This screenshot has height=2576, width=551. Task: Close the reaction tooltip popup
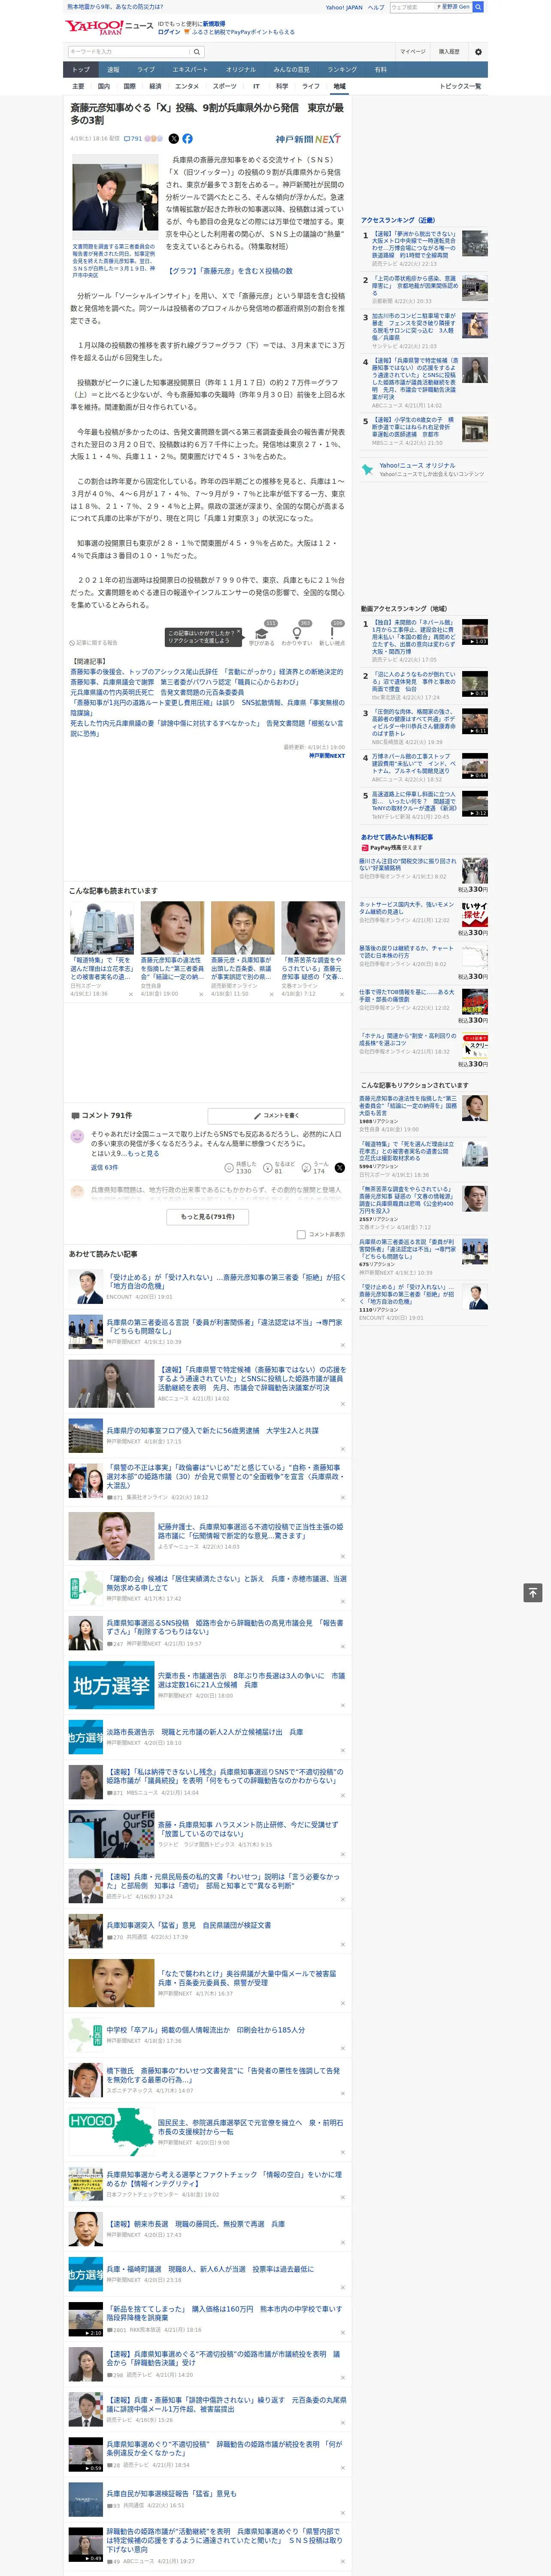(x=239, y=632)
